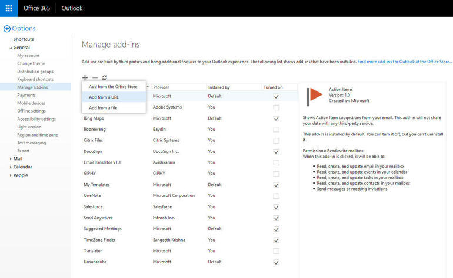Click the Microsoft Corporation provider cell
Screen dimensions: 453x278
174,196
